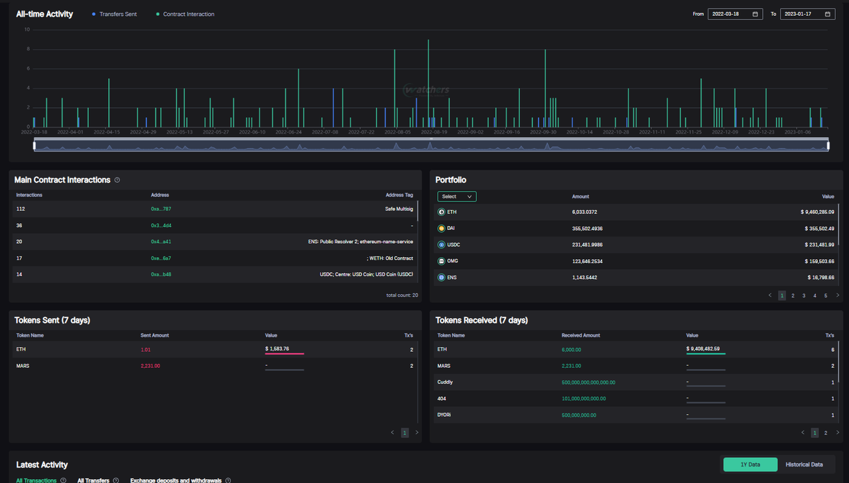Open the Safe Multisig address 0xa...787 link

161,209
